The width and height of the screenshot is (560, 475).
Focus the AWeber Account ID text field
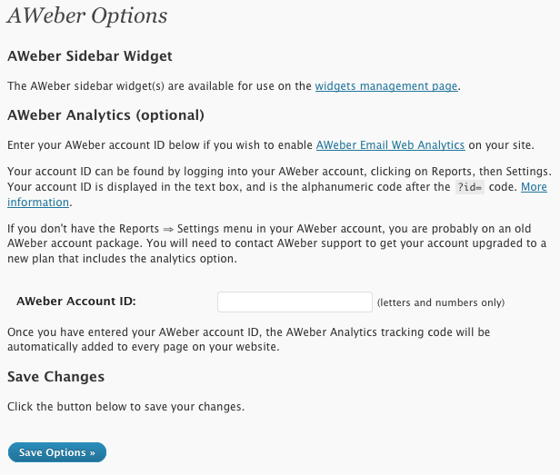295,302
